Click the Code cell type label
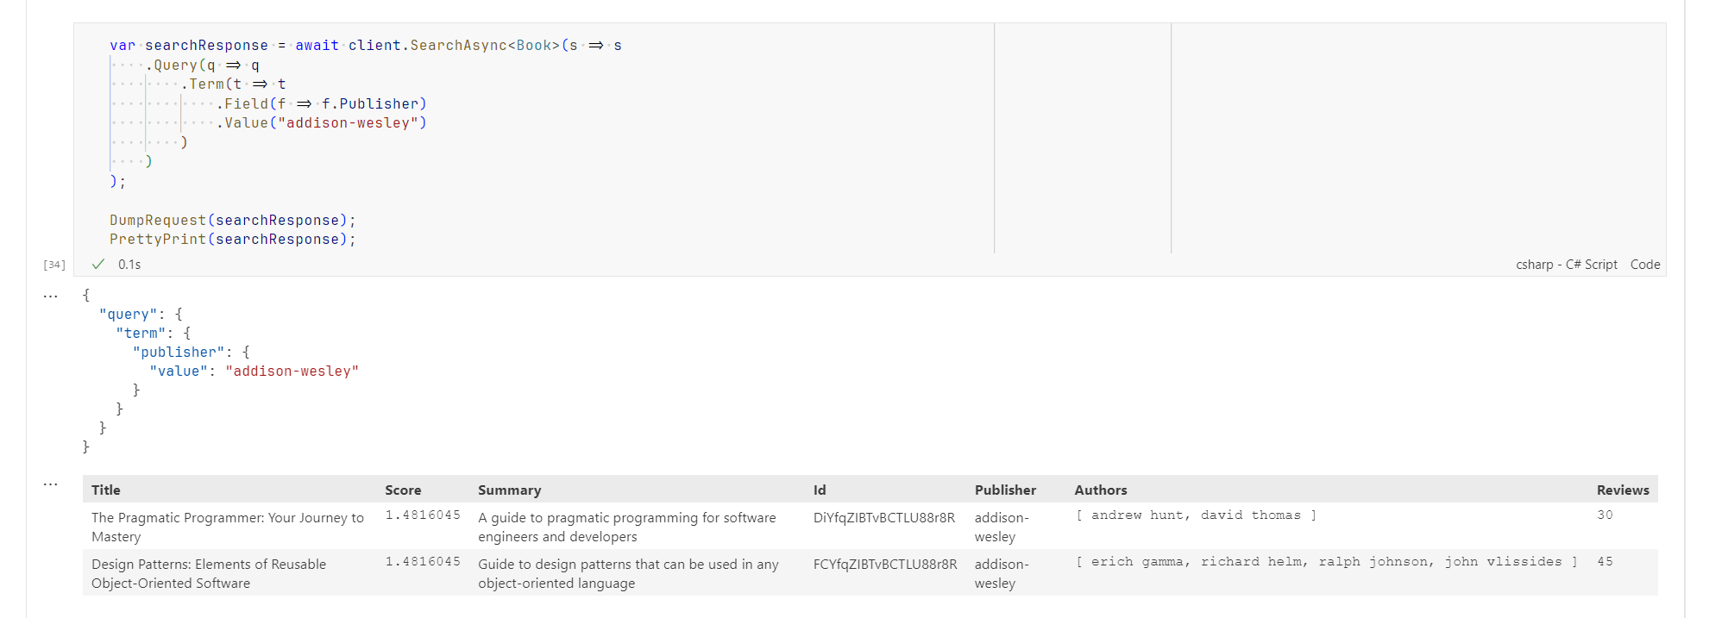Image resolution: width=1722 pixels, height=618 pixels. click(x=1644, y=265)
